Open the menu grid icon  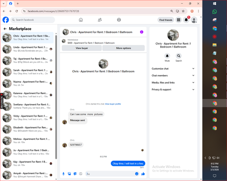pos(178,20)
